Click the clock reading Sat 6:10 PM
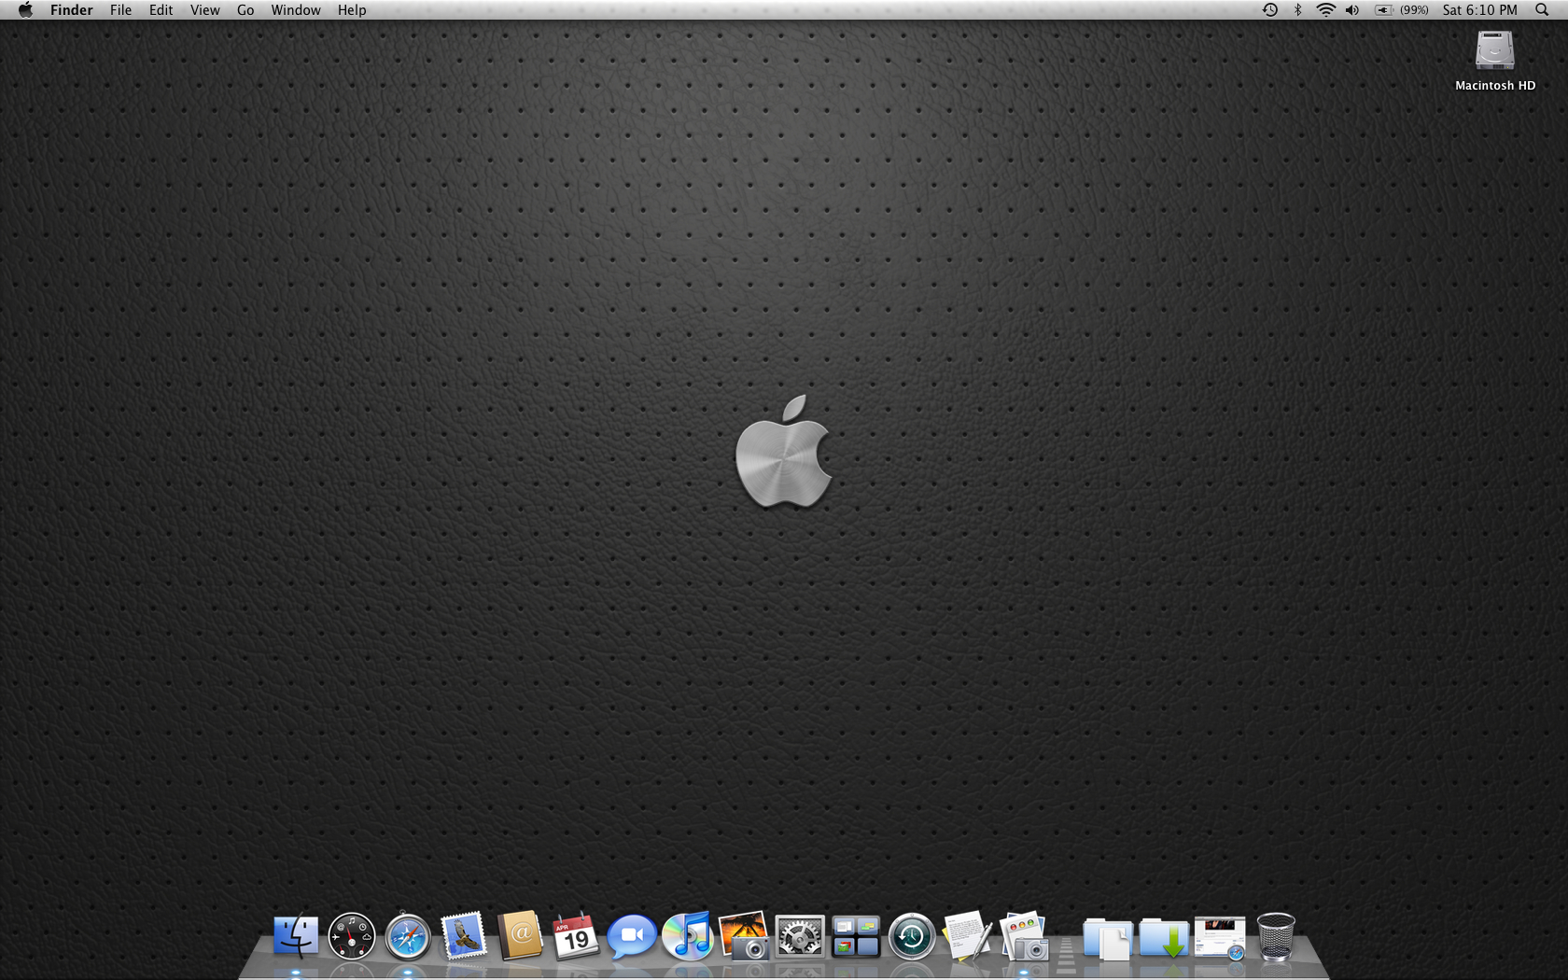This screenshot has height=980, width=1568. coord(1479,10)
